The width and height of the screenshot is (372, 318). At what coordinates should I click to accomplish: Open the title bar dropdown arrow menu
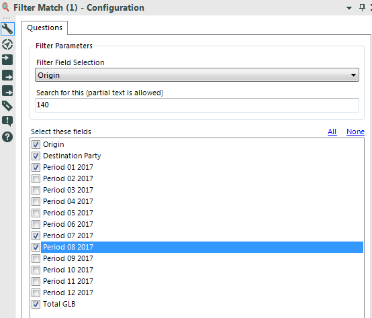(349, 8)
